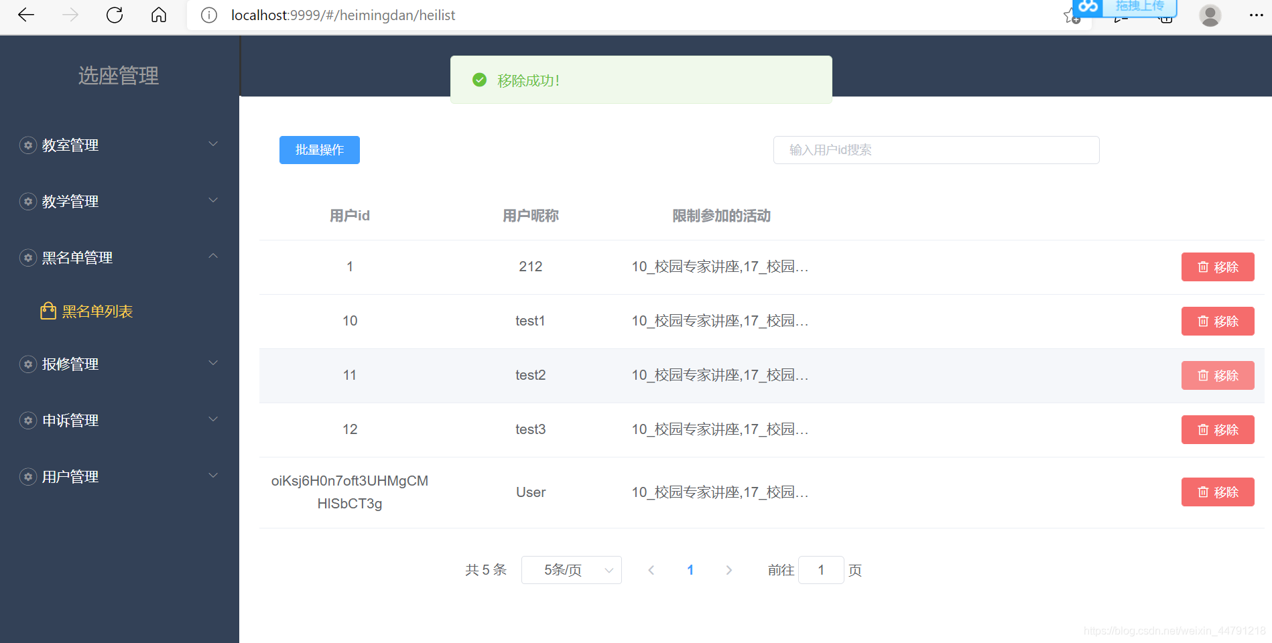Click the gear icon beside 黑名单管理

(28, 257)
